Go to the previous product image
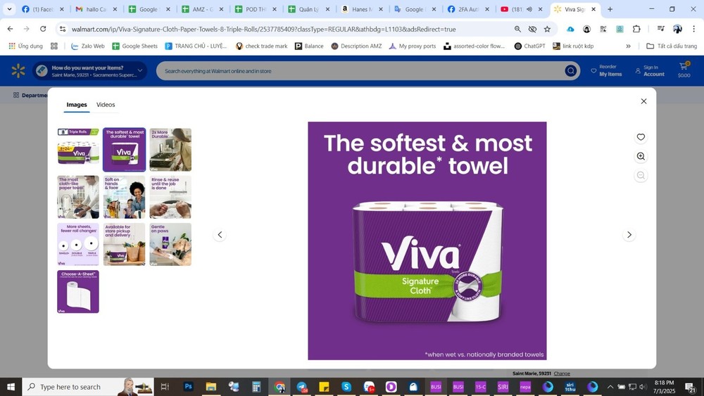 click(220, 235)
